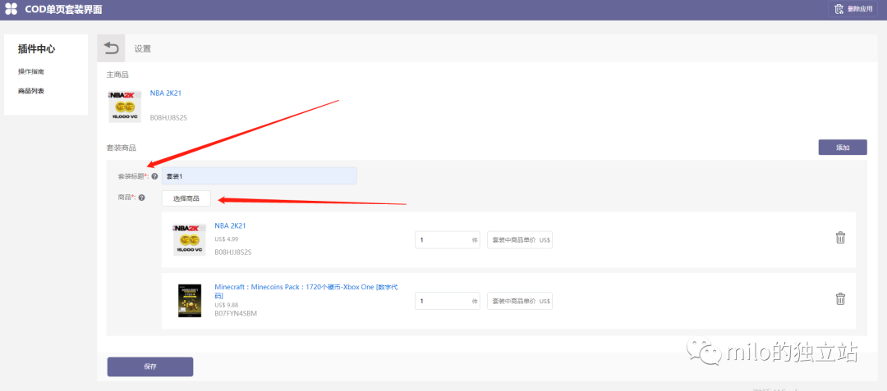Focus quantity field for NBA 2K21
The image size is (887, 391).
[x=447, y=240]
